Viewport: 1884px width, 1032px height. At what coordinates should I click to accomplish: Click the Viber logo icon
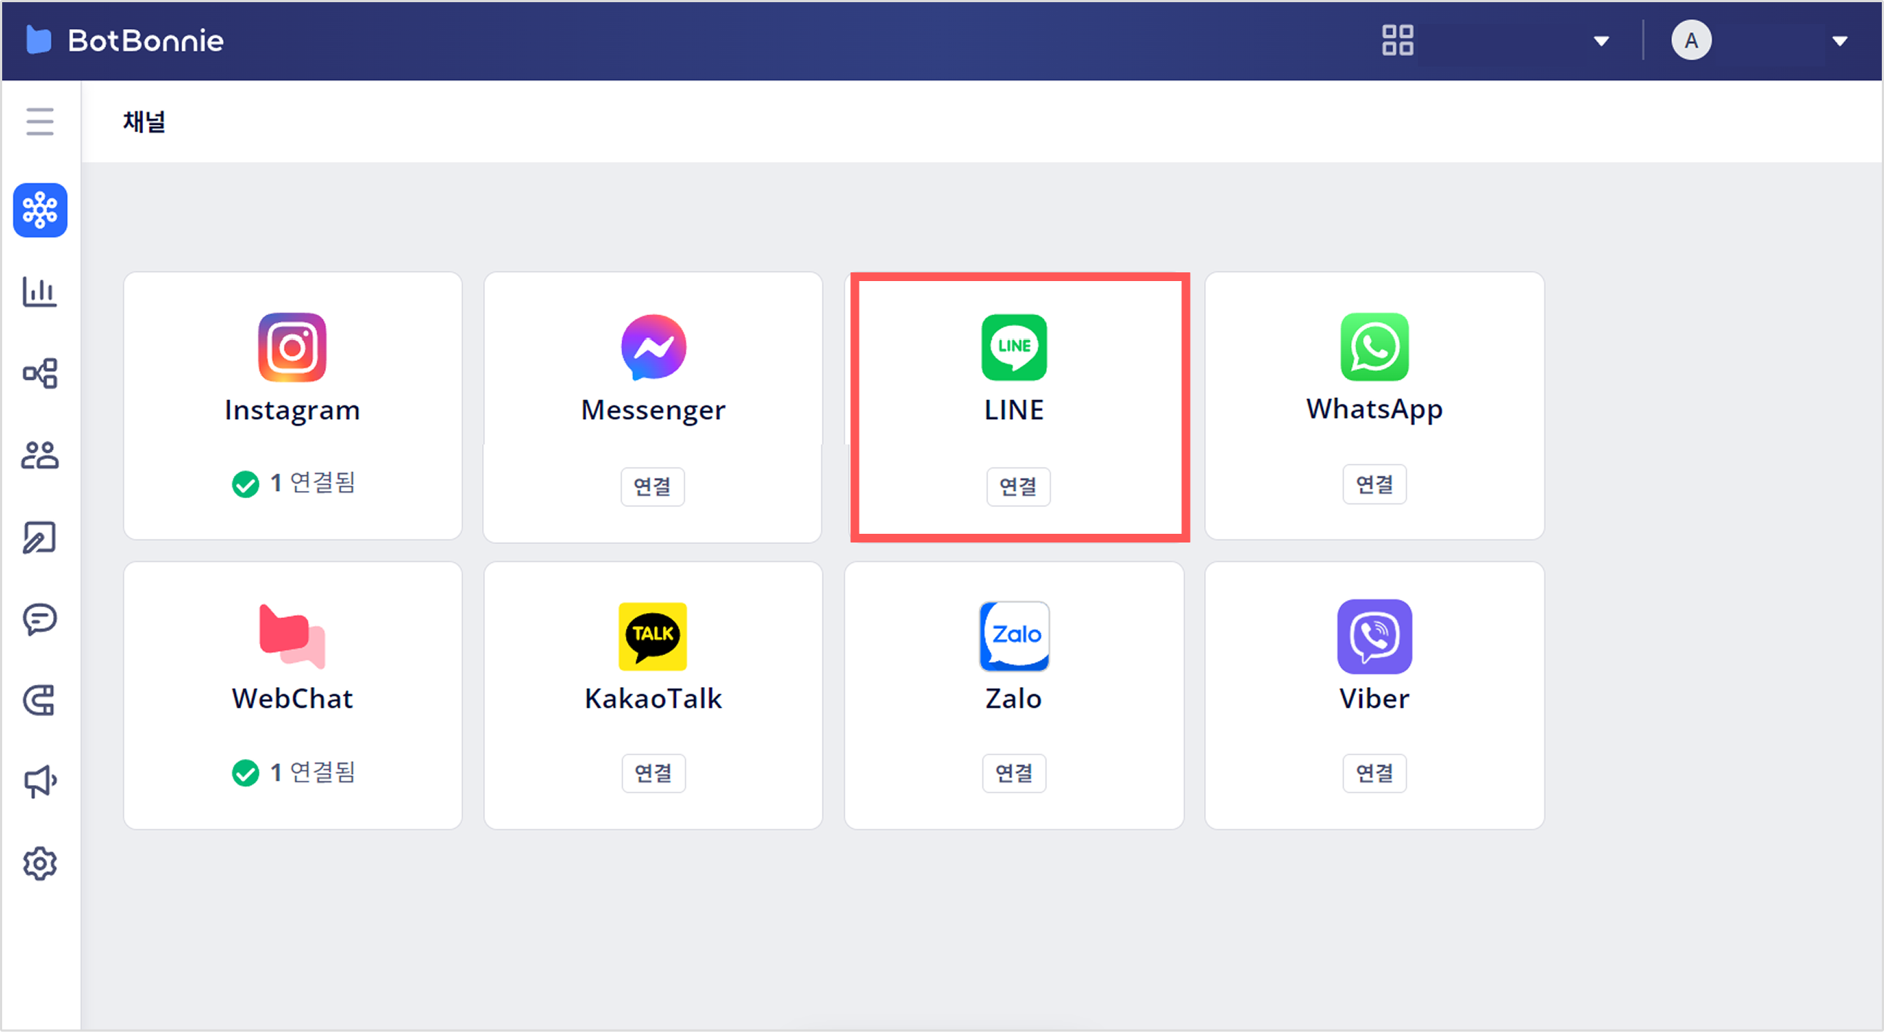pyautogui.click(x=1375, y=636)
